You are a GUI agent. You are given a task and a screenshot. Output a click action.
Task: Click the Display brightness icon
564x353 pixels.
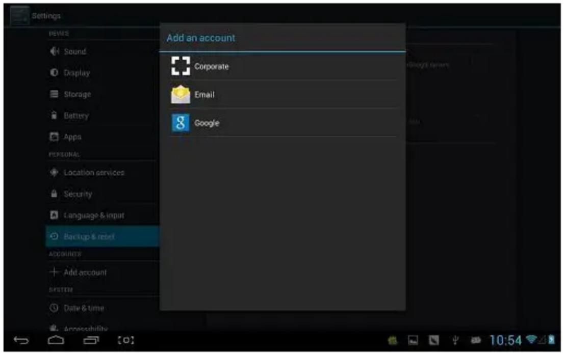coord(54,73)
